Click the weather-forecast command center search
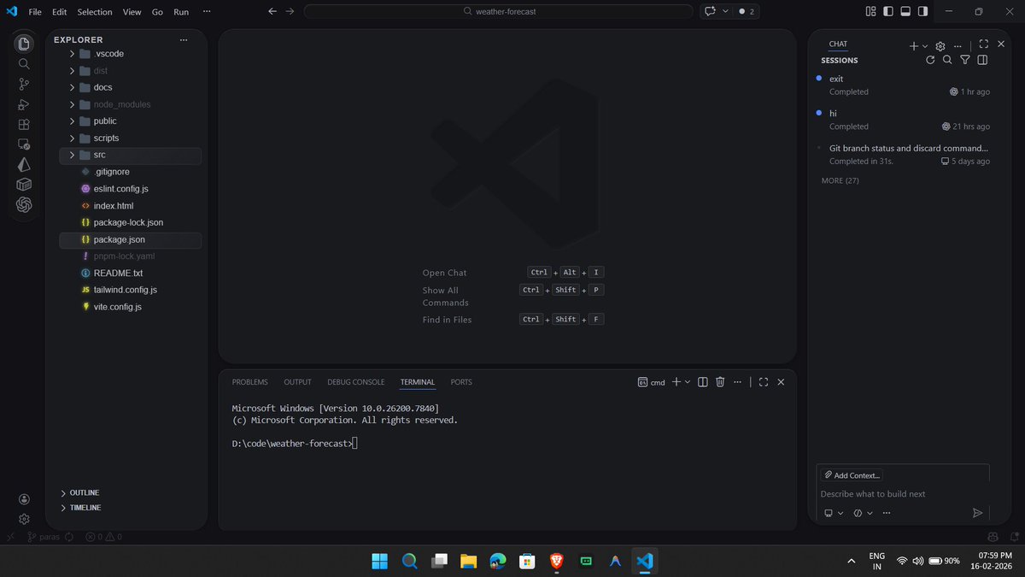 click(498, 12)
